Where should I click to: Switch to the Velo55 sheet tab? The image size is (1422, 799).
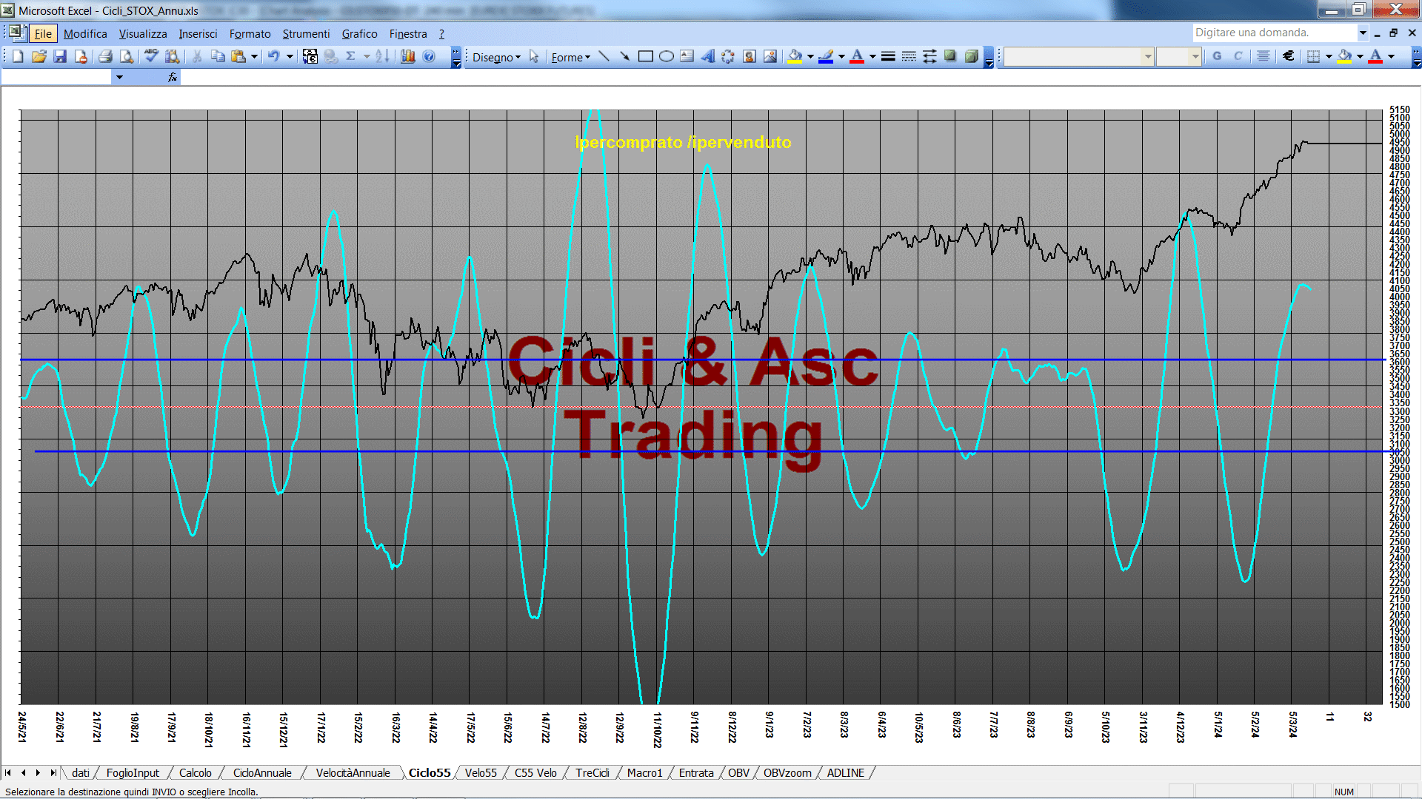tap(481, 773)
